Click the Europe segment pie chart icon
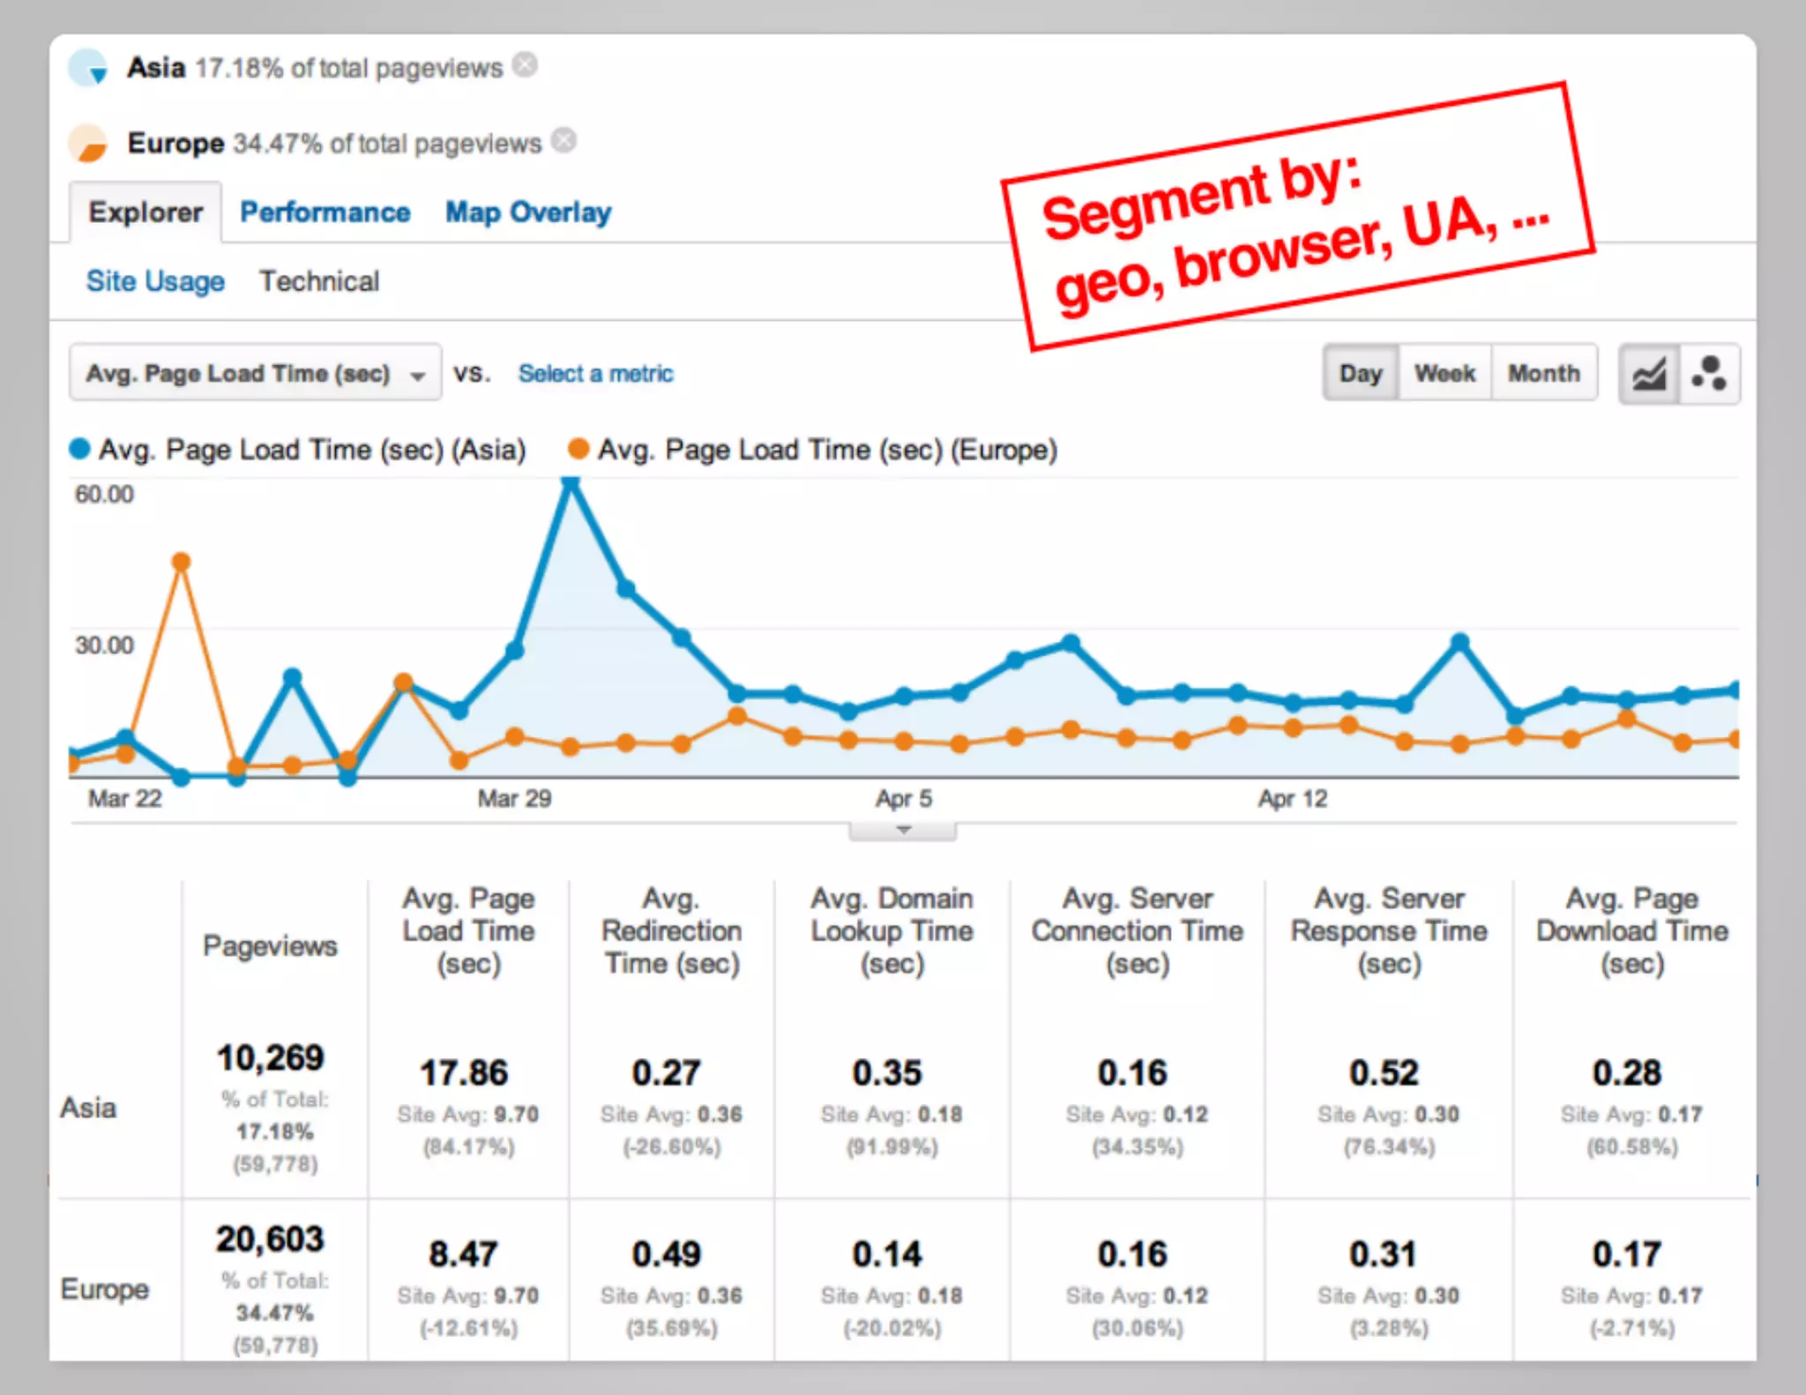1806x1395 pixels. [x=87, y=143]
